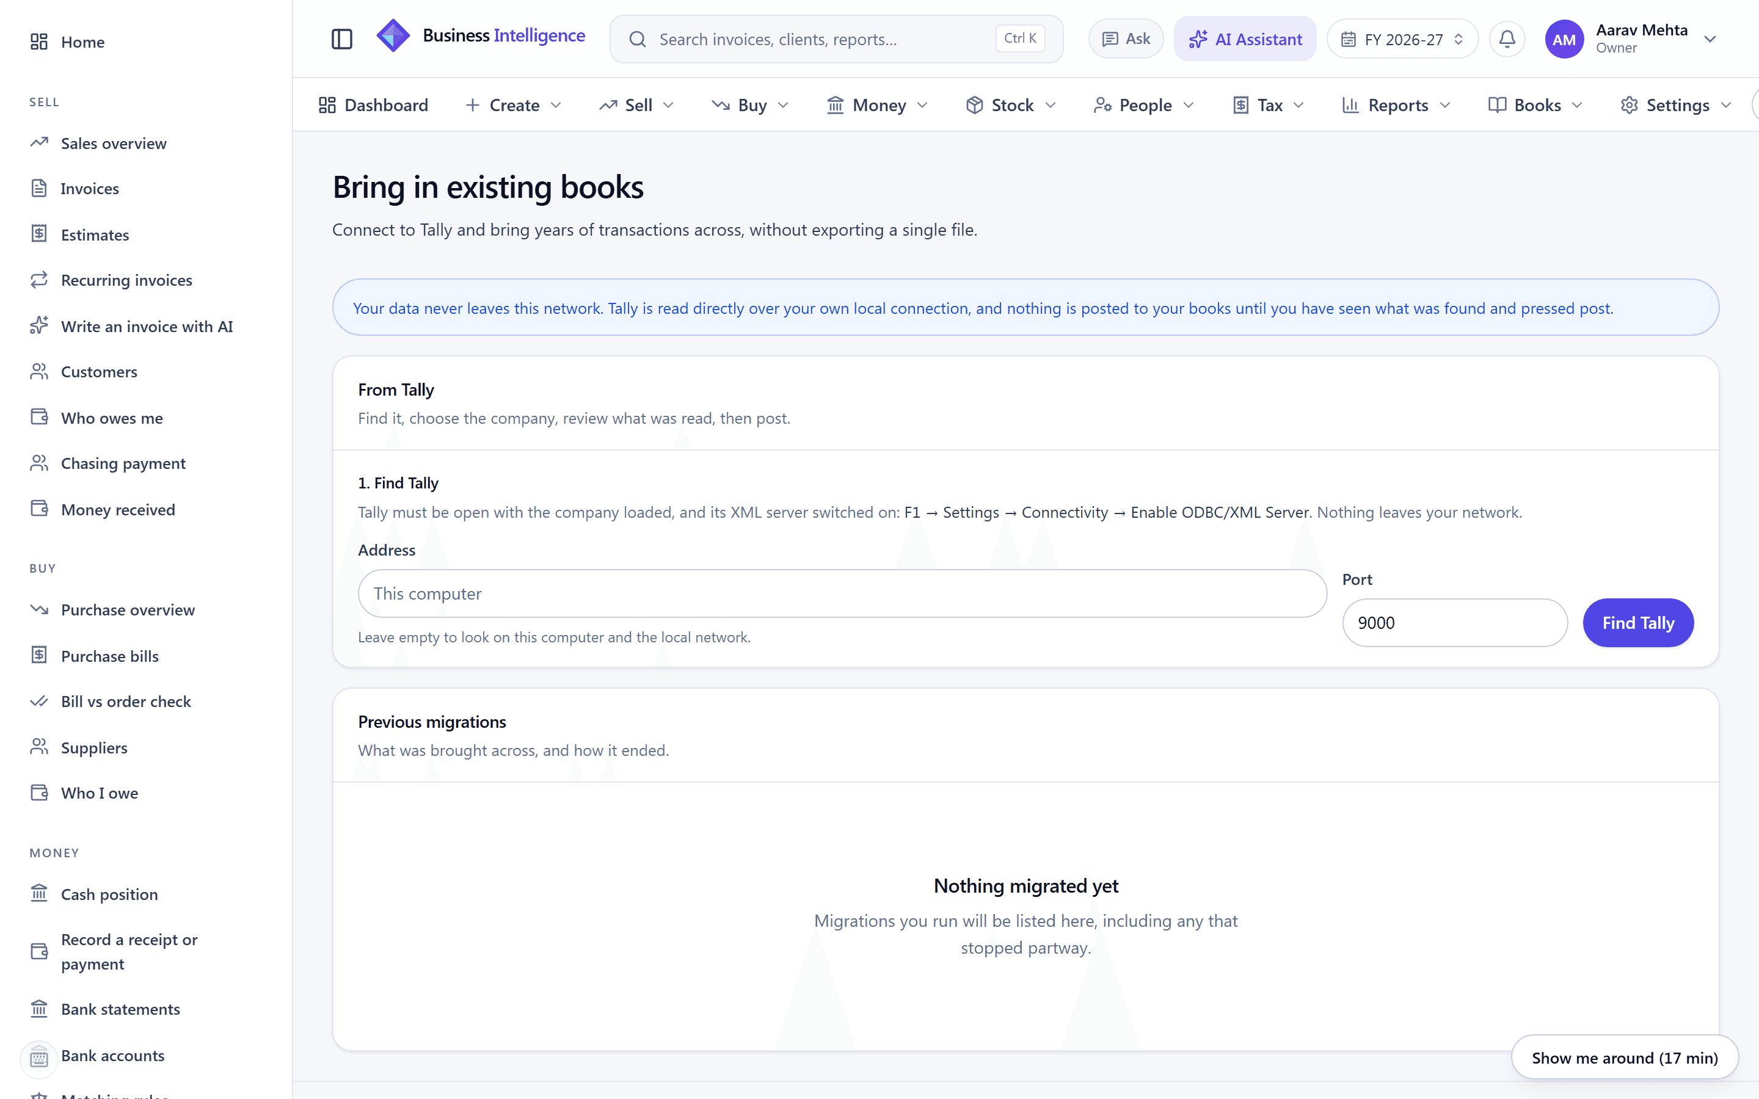Open the Dashboard tab
The height and width of the screenshot is (1099, 1759).
pyautogui.click(x=374, y=106)
